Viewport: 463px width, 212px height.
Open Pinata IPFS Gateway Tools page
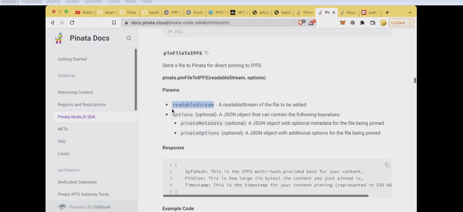tap(83, 194)
